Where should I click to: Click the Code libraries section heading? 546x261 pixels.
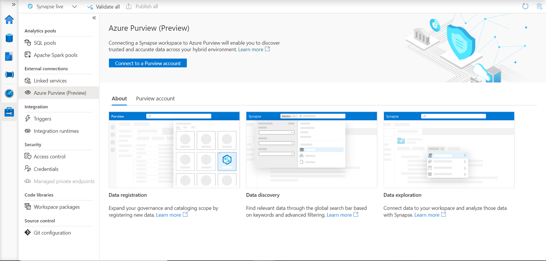click(39, 195)
